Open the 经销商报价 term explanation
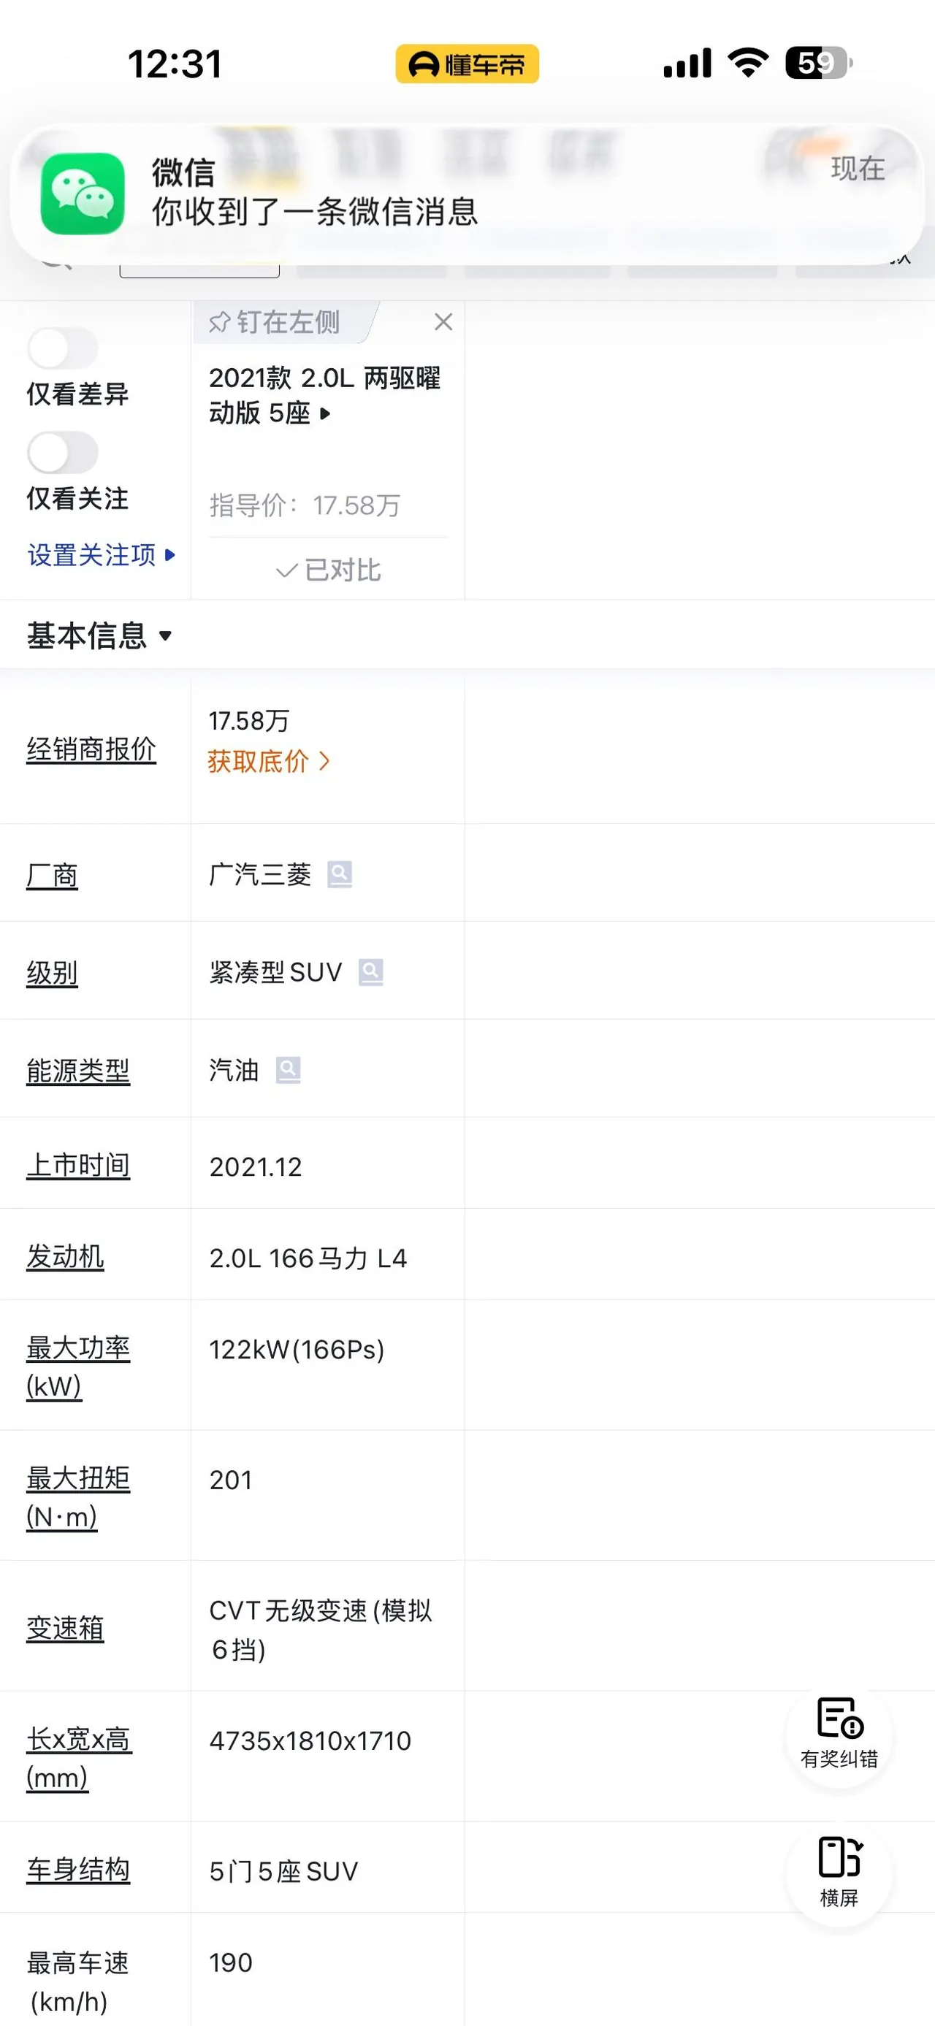 tap(91, 749)
